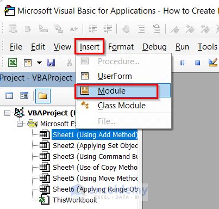The height and width of the screenshot is (209, 219).
Task: Open the Insert object dropdown arrow
Action: click(39, 63)
